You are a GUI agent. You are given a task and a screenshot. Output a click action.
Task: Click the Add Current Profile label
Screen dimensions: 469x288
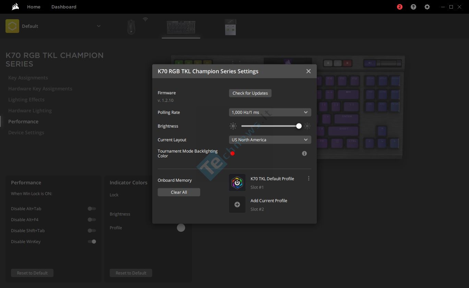coord(269,201)
